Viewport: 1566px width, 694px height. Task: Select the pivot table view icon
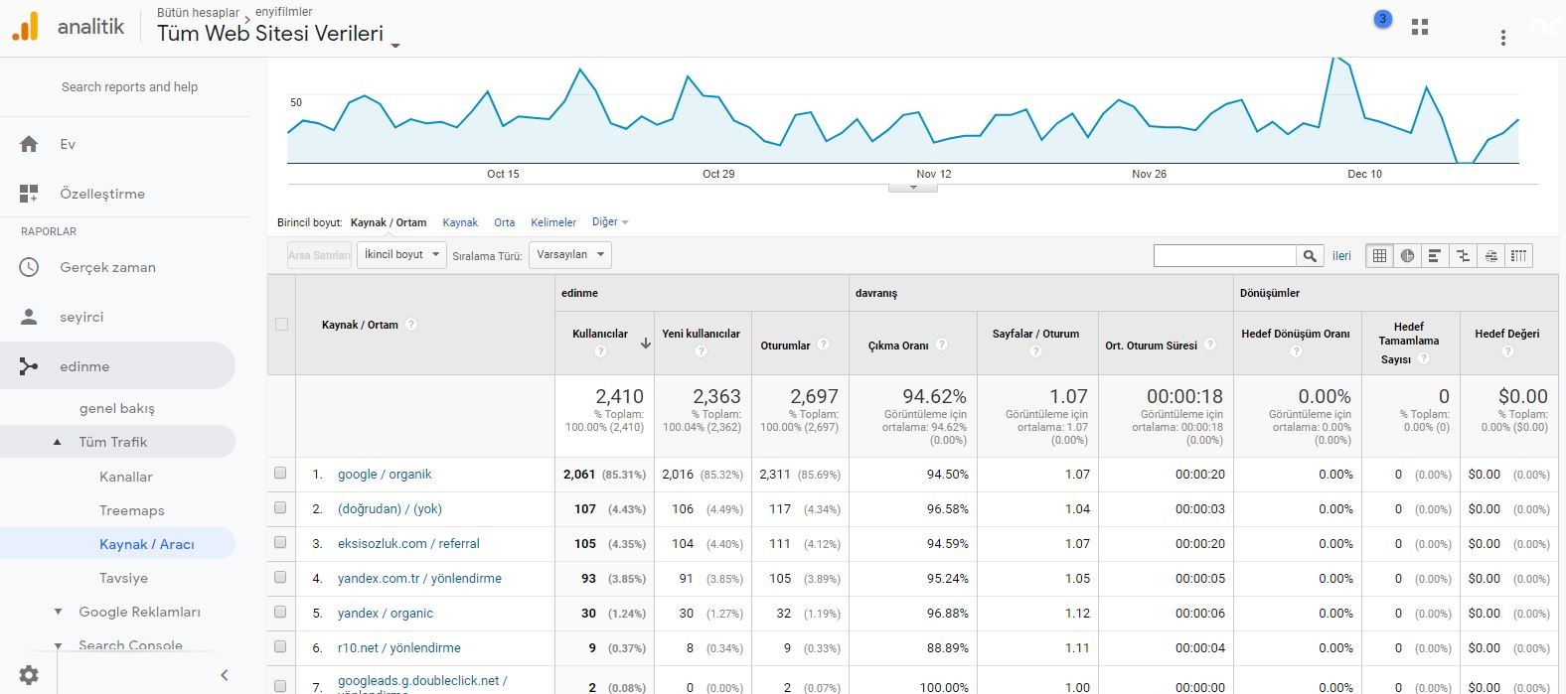[1518, 255]
